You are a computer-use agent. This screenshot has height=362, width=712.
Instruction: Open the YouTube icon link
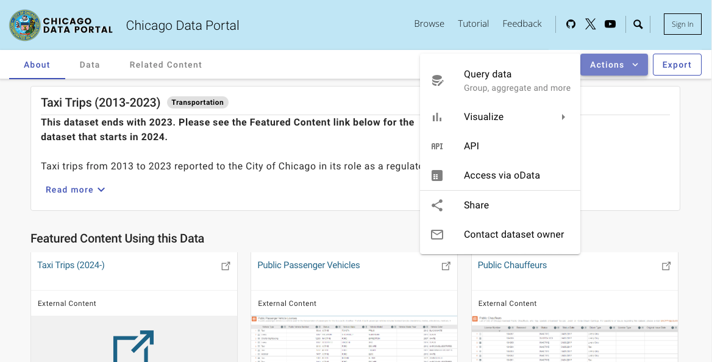tap(610, 24)
